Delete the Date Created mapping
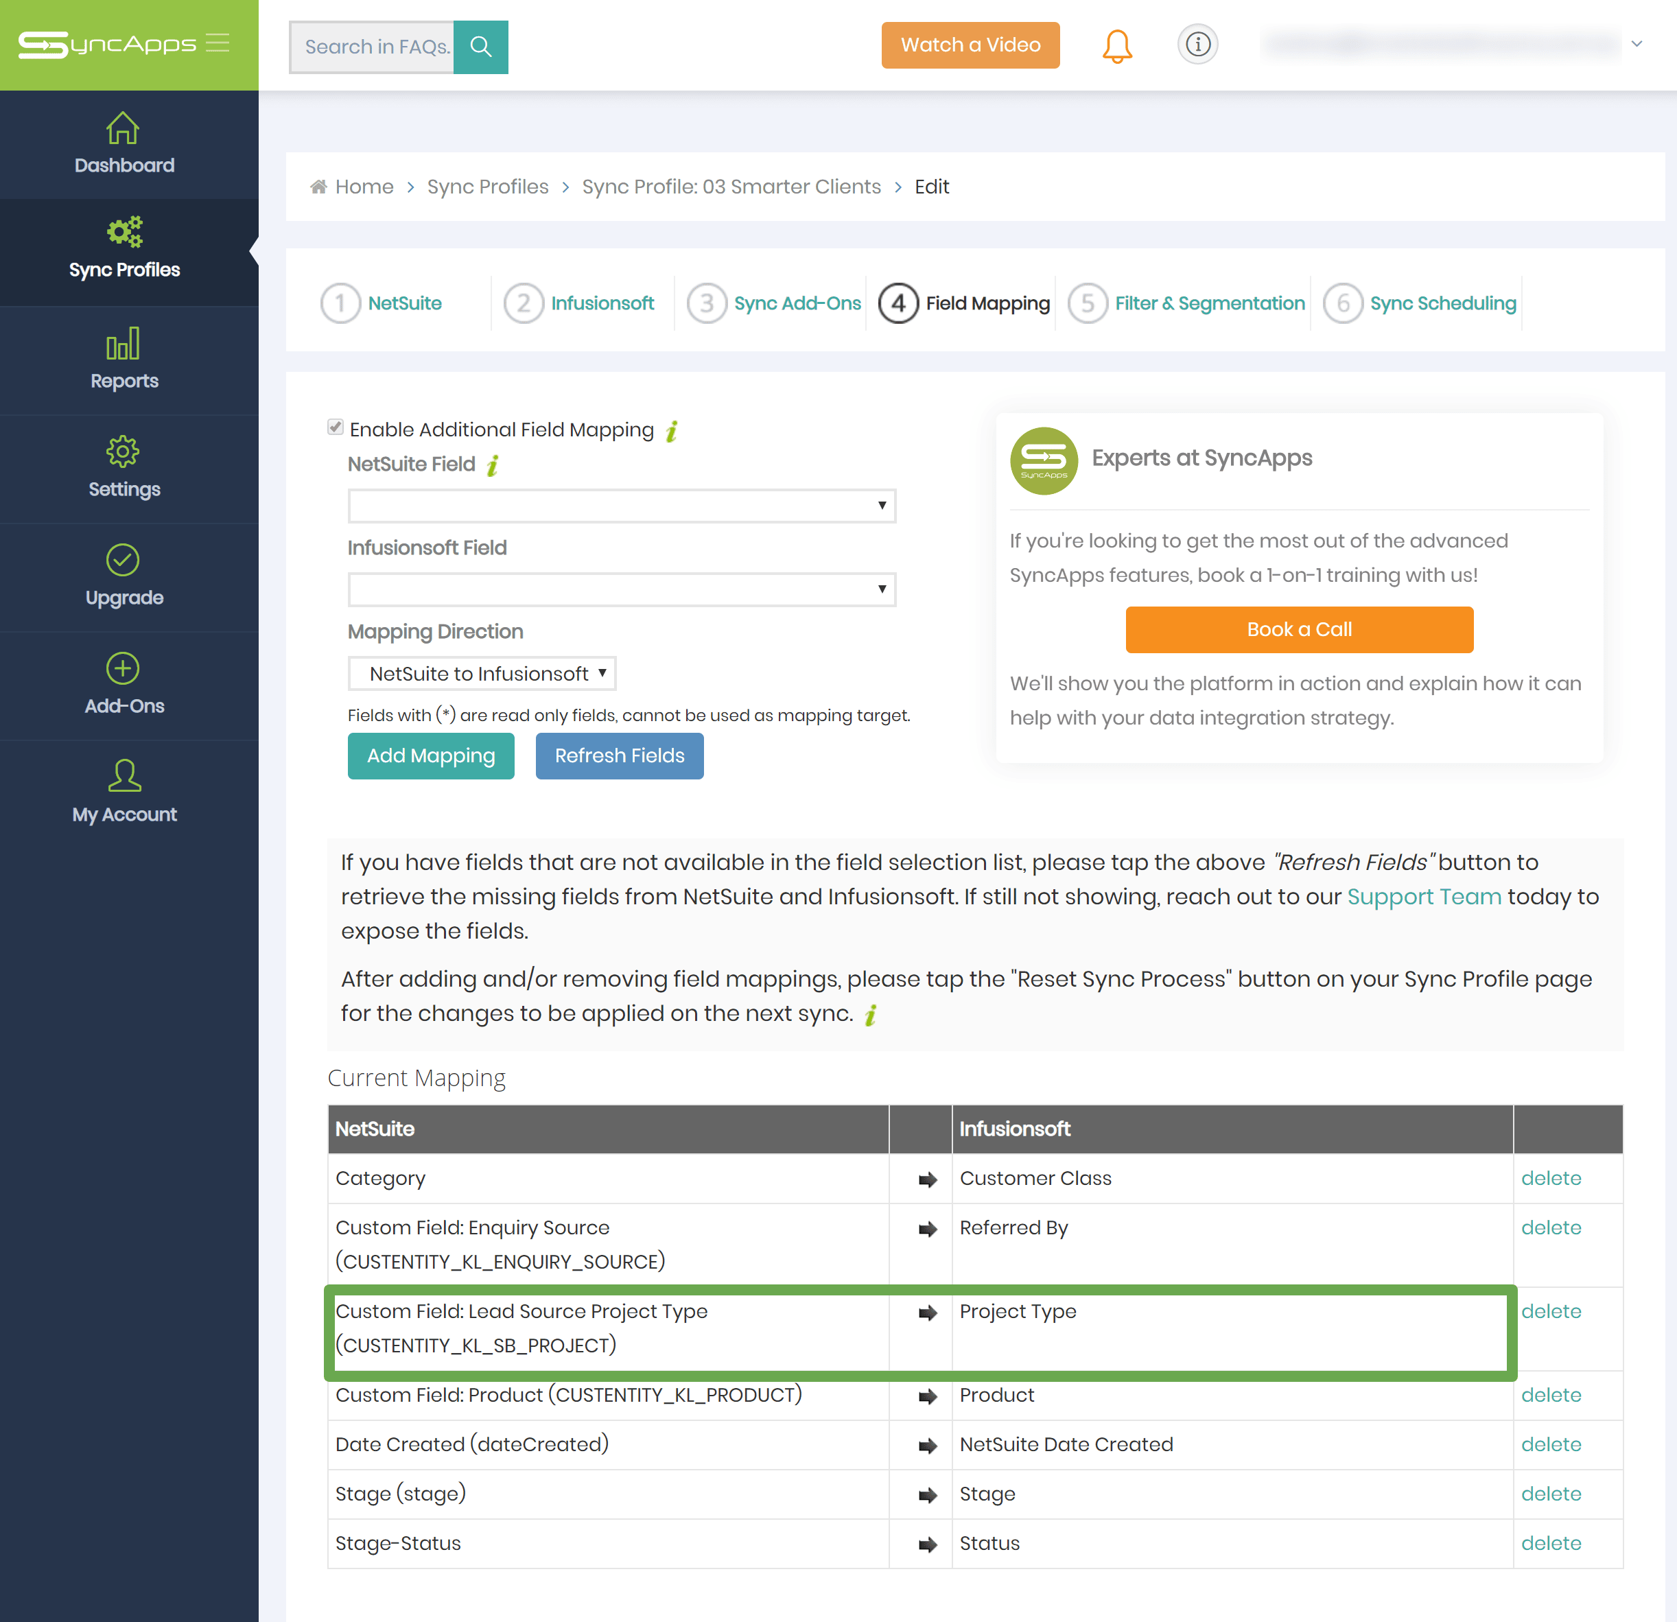The width and height of the screenshot is (1677, 1622). [1550, 1445]
